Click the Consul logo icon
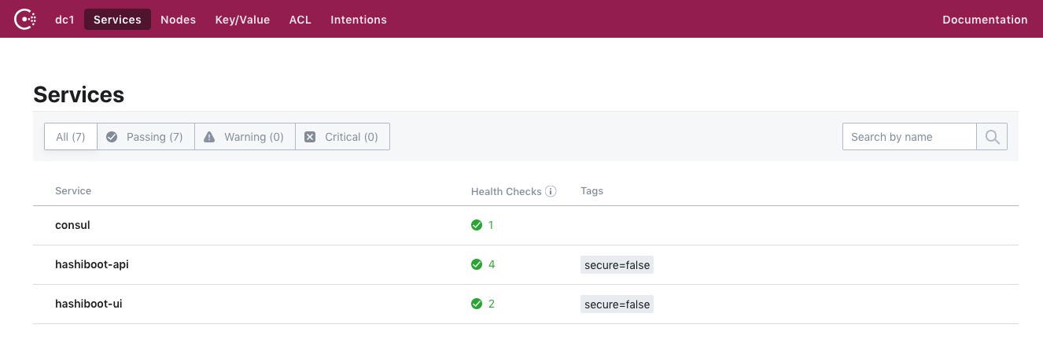Viewport: 1043px width, 354px height. (x=26, y=20)
